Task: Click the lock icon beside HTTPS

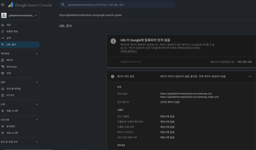Action: tap(2, 95)
